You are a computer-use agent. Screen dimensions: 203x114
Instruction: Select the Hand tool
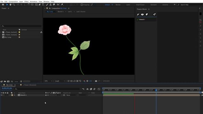click(x=10, y=4)
